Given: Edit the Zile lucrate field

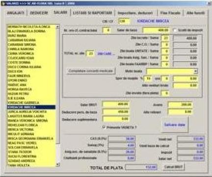Looking at the screenshot, I should (165, 38).
